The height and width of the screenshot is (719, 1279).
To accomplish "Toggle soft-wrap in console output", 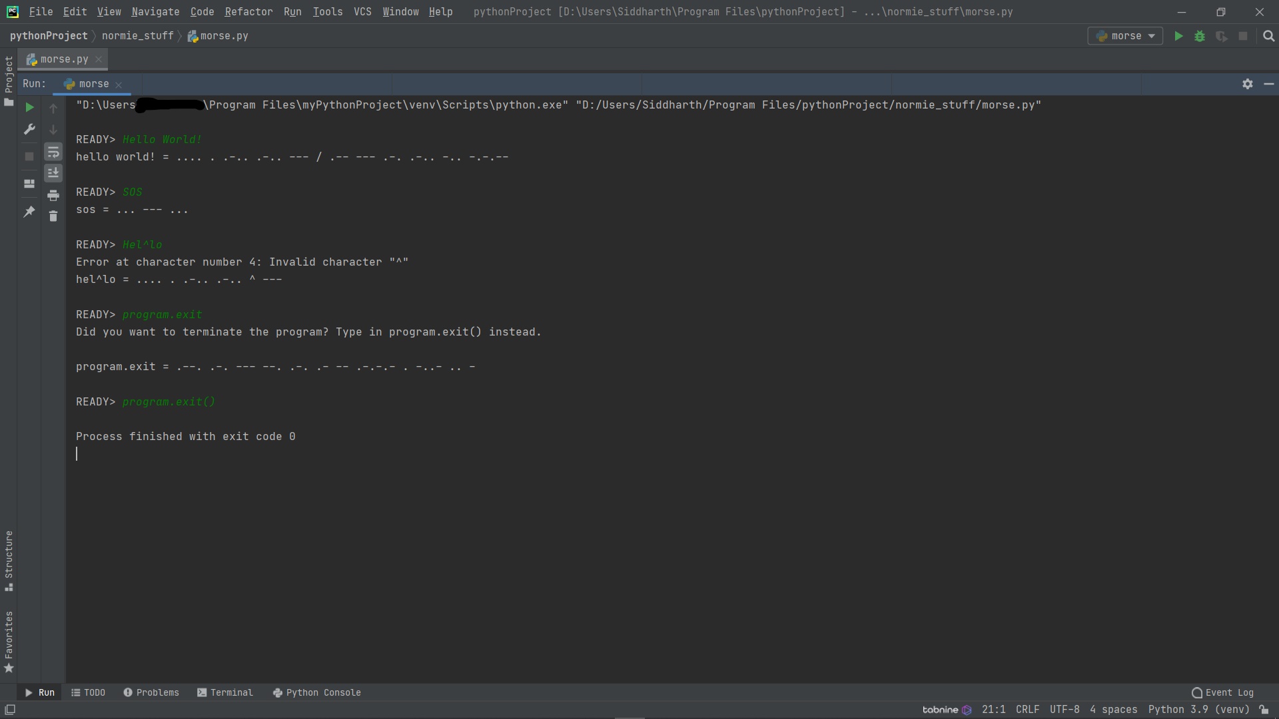I will 53,152.
